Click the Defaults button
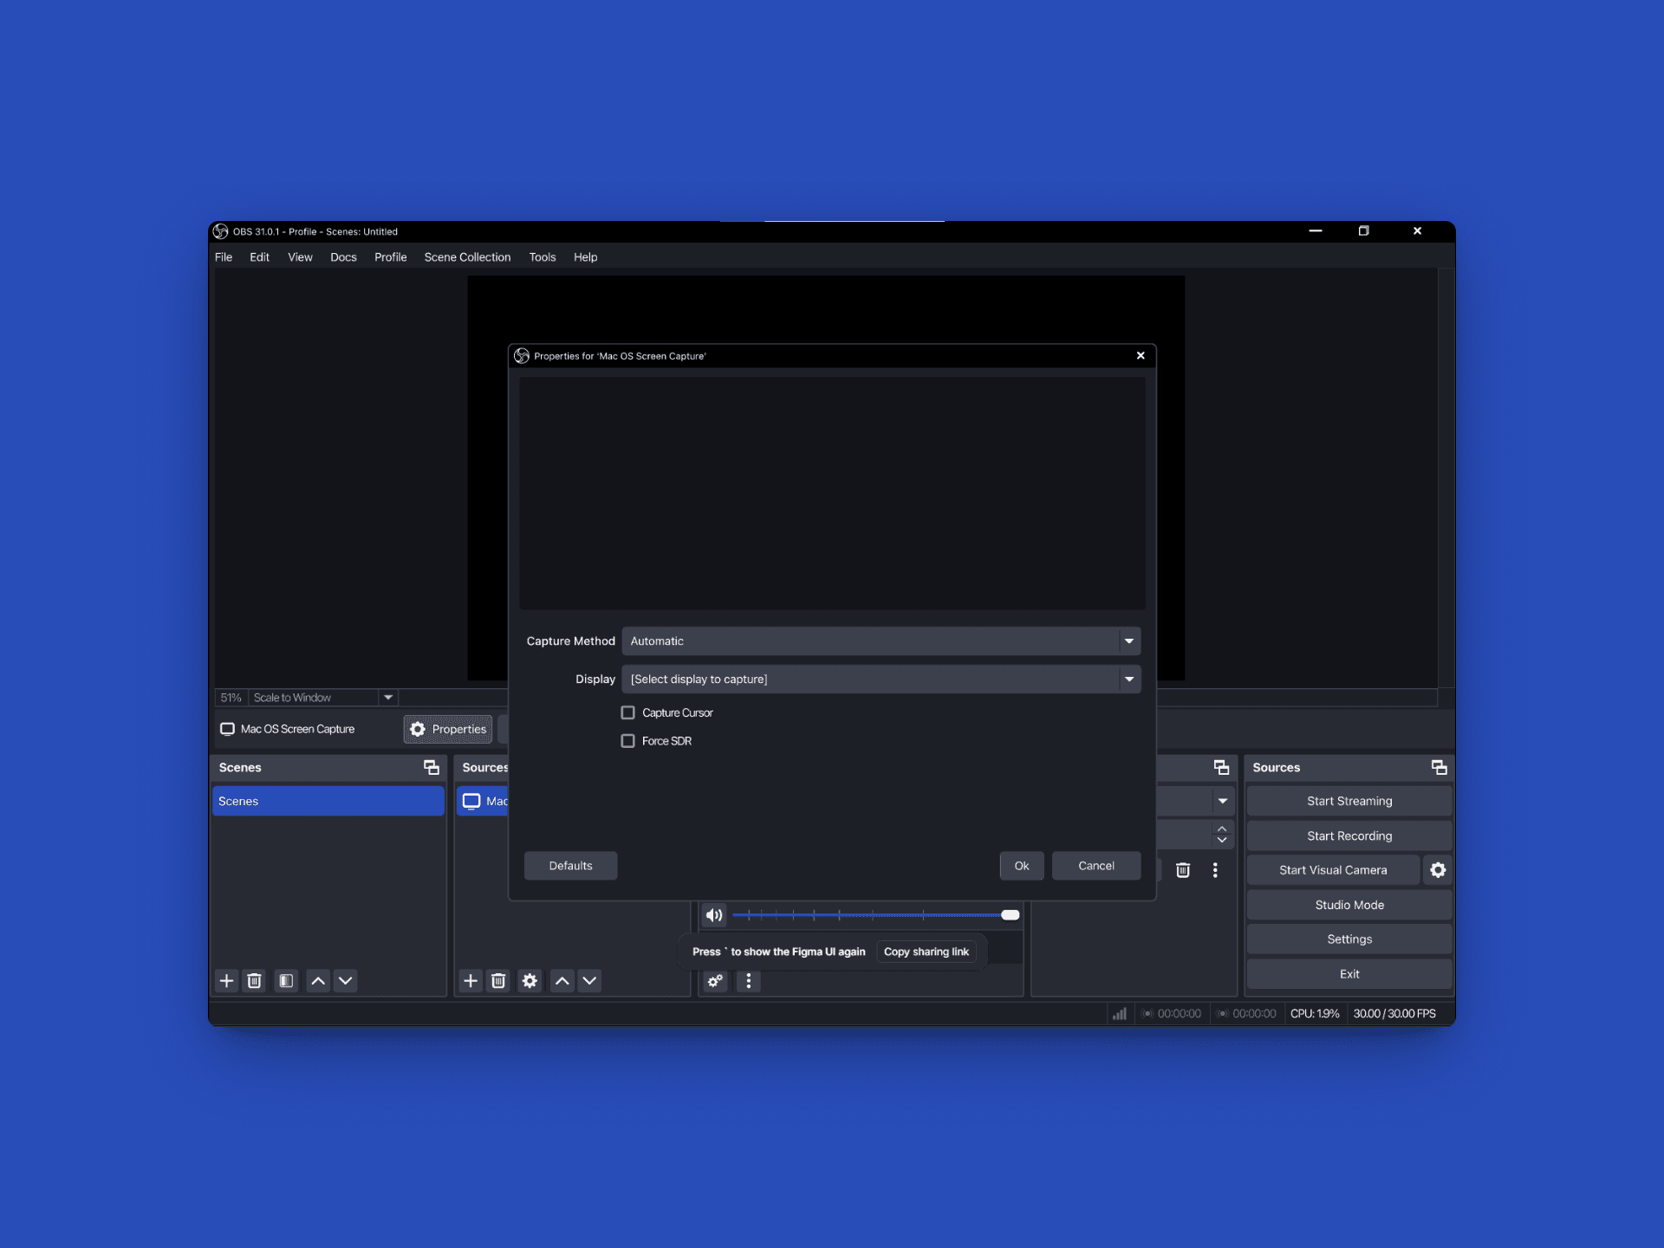The height and width of the screenshot is (1248, 1664). click(570, 865)
